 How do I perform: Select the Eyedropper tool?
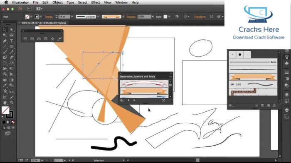(x=5, y=86)
